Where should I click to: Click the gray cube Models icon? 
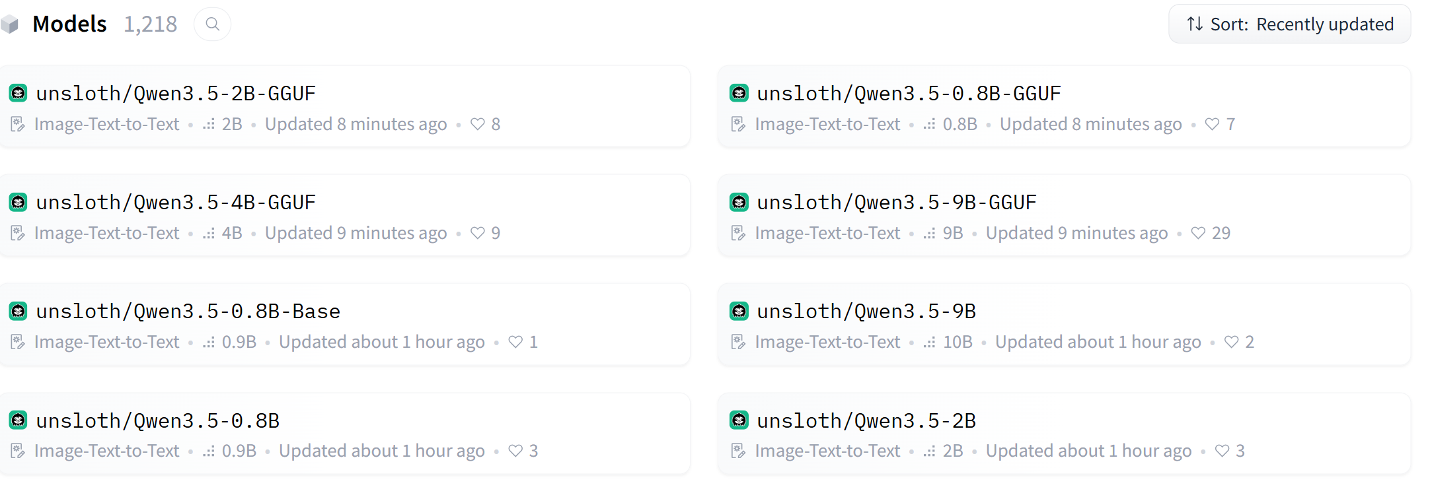tap(10, 25)
